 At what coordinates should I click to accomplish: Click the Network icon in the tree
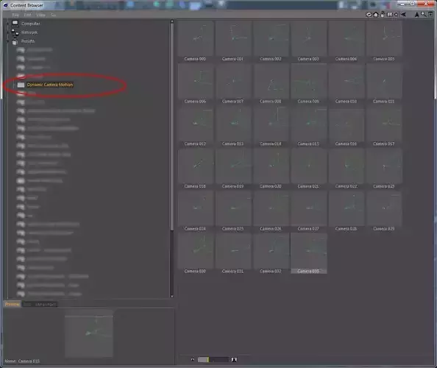point(15,32)
